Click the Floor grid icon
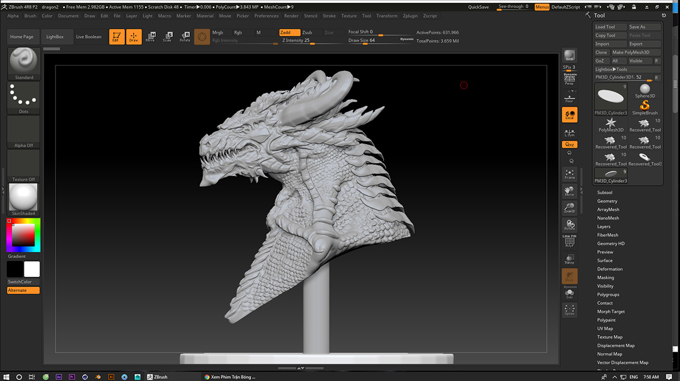This screenshot has height=381, width=680. click(569, 99)
